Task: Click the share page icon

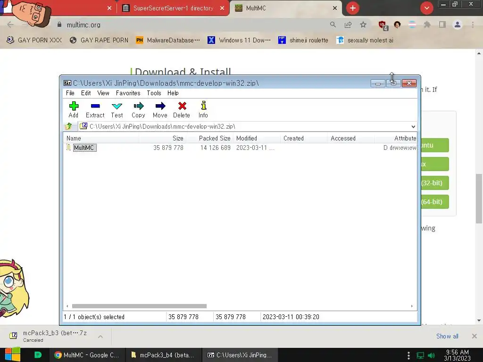Action: [348, 25]
